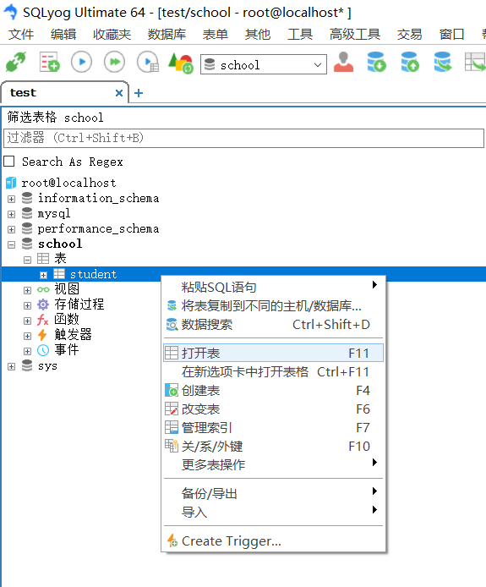Open the school database dropdown
The height and width of the screenshot is (587, 486).
[x=317, y=65]
